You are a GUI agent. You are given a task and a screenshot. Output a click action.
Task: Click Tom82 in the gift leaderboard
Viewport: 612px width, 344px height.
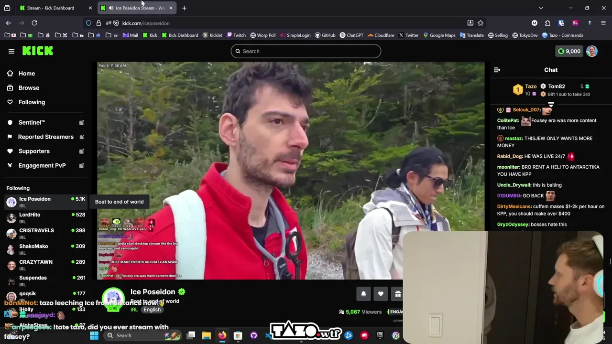(x=557, y=86)
